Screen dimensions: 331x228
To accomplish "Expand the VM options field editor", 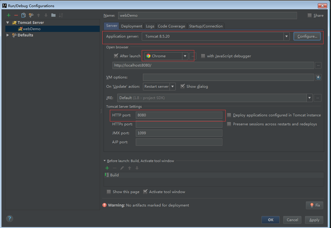I will (318, 77).
